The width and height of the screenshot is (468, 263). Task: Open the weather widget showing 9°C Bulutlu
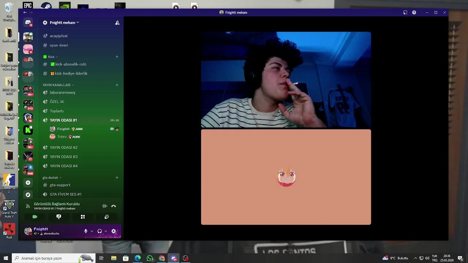[395, 258]
